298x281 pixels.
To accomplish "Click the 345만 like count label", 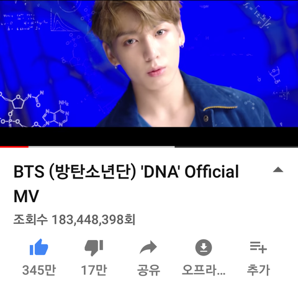I will pos(39,270).
